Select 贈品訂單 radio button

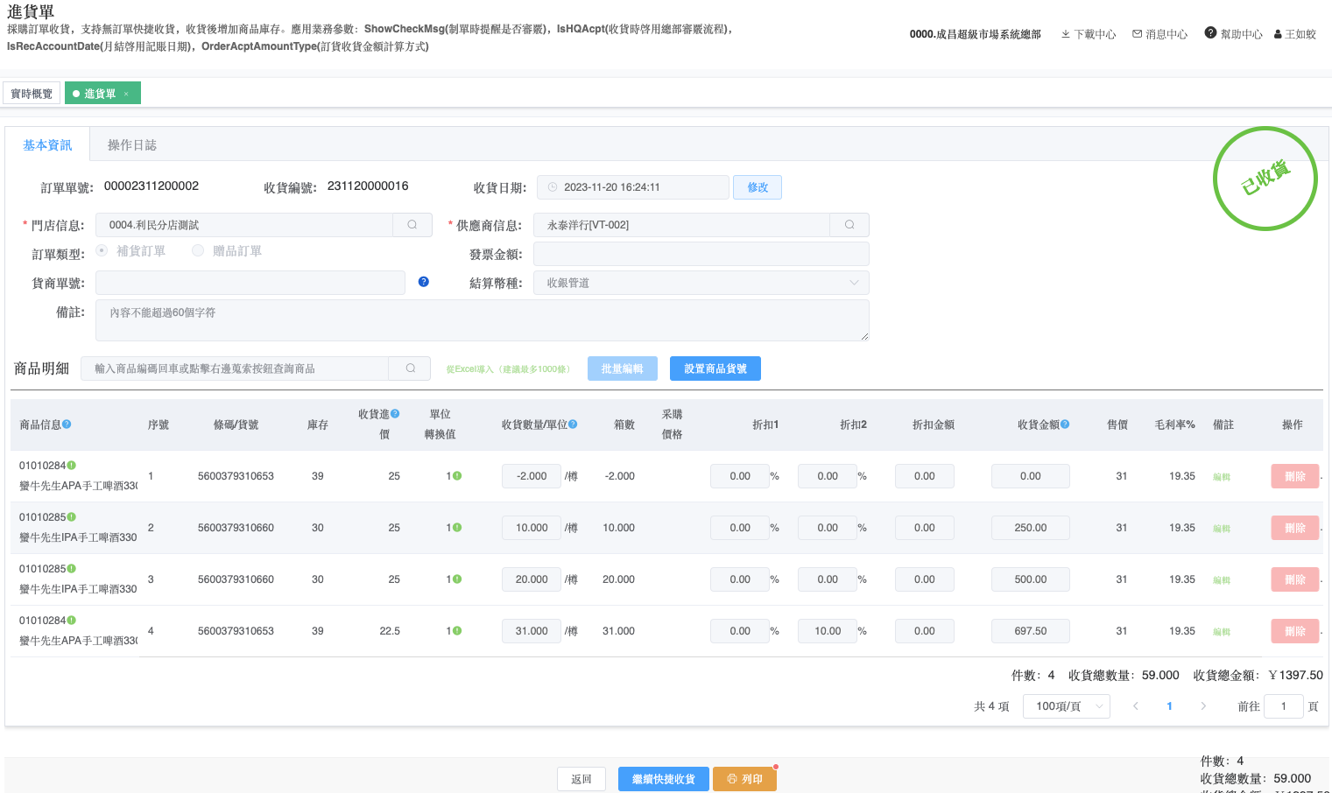pyautogui.click(x=198, y=251)
